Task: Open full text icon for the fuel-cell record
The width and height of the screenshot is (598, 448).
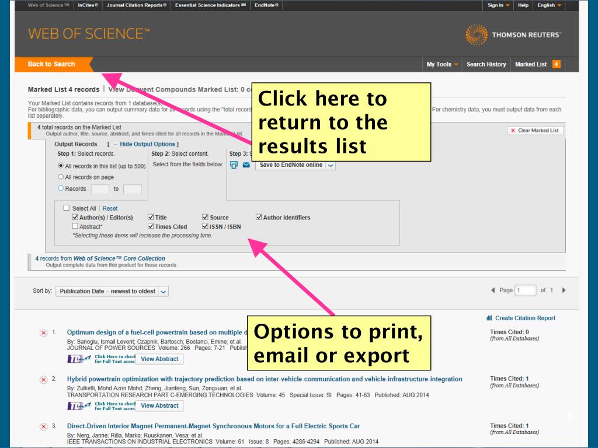Action: point(102,359)
